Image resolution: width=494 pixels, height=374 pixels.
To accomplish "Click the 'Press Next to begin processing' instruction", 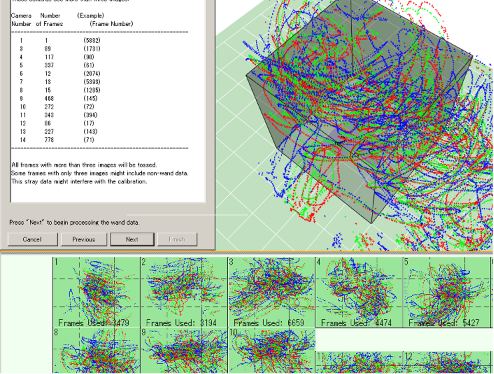I will pyautogui.click(x=75, y=223).
